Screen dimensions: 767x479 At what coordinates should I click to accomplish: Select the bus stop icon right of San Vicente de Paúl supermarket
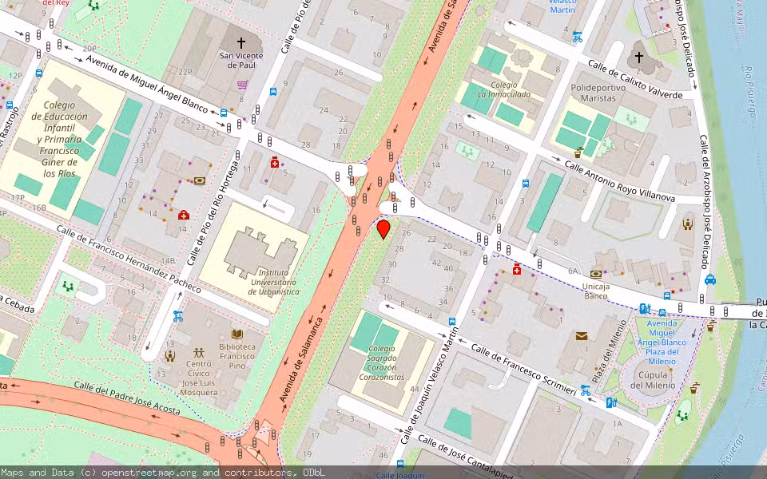(273, 91)
